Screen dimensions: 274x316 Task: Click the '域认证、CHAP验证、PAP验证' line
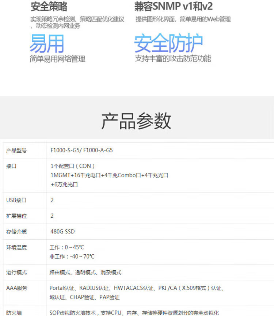85,297
